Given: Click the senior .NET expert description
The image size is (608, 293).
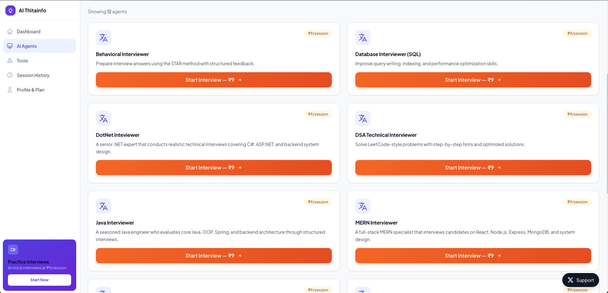Looking at the screenshot, I should [x=207, y=148].
